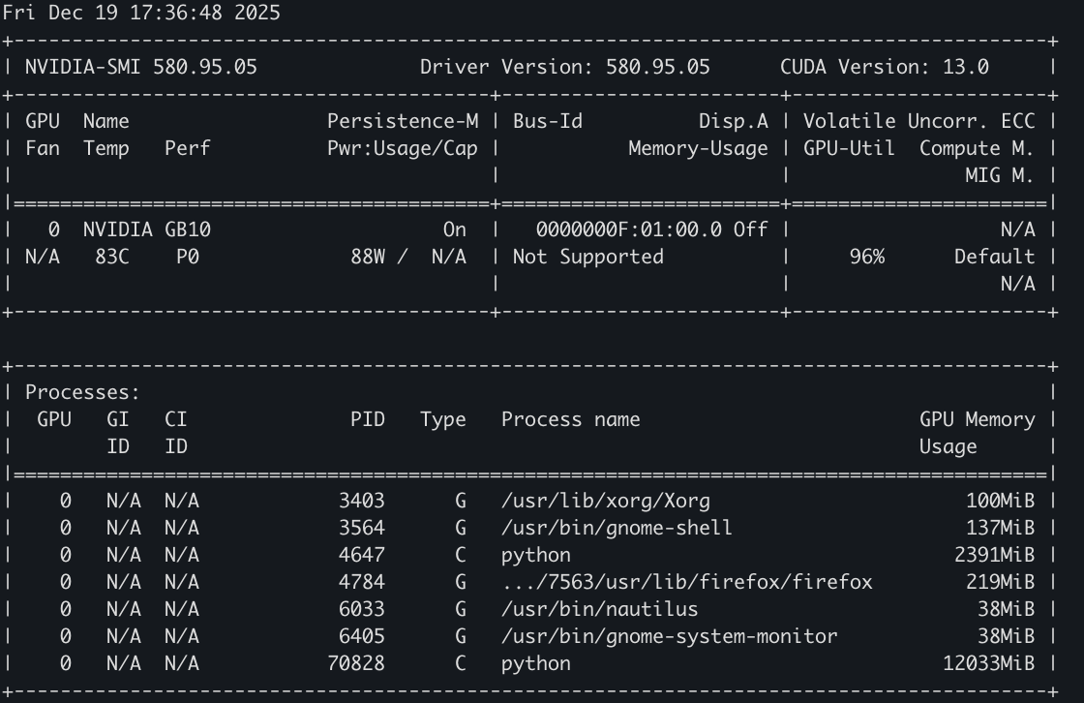Click the Pwr:Usage/Cap header
This screenshot has height=703, width=1084.
click(x=403, y=148)
